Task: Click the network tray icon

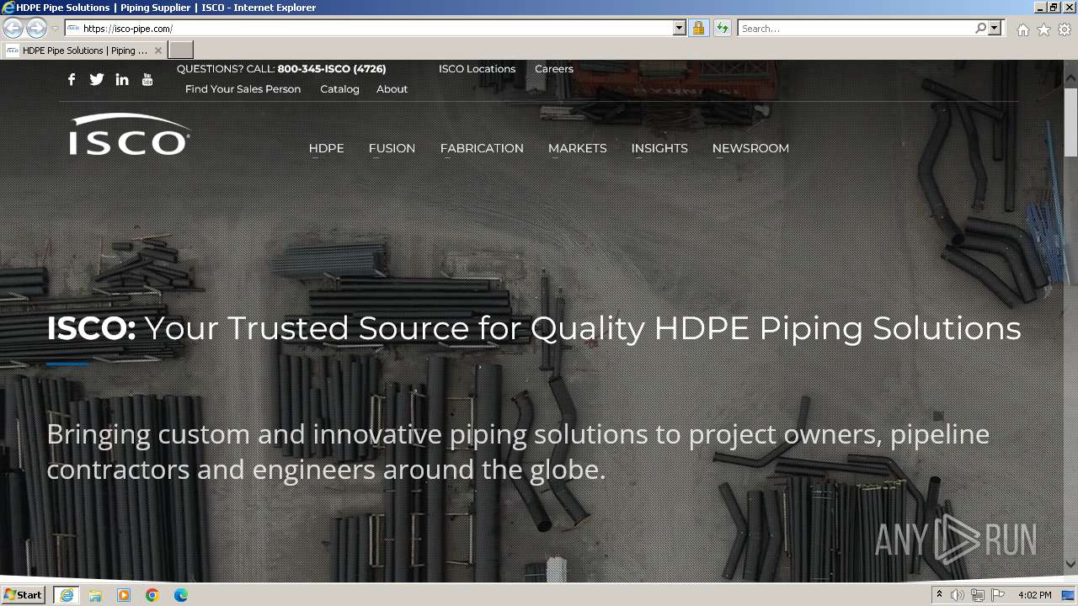Action: (x=977, y=595)
